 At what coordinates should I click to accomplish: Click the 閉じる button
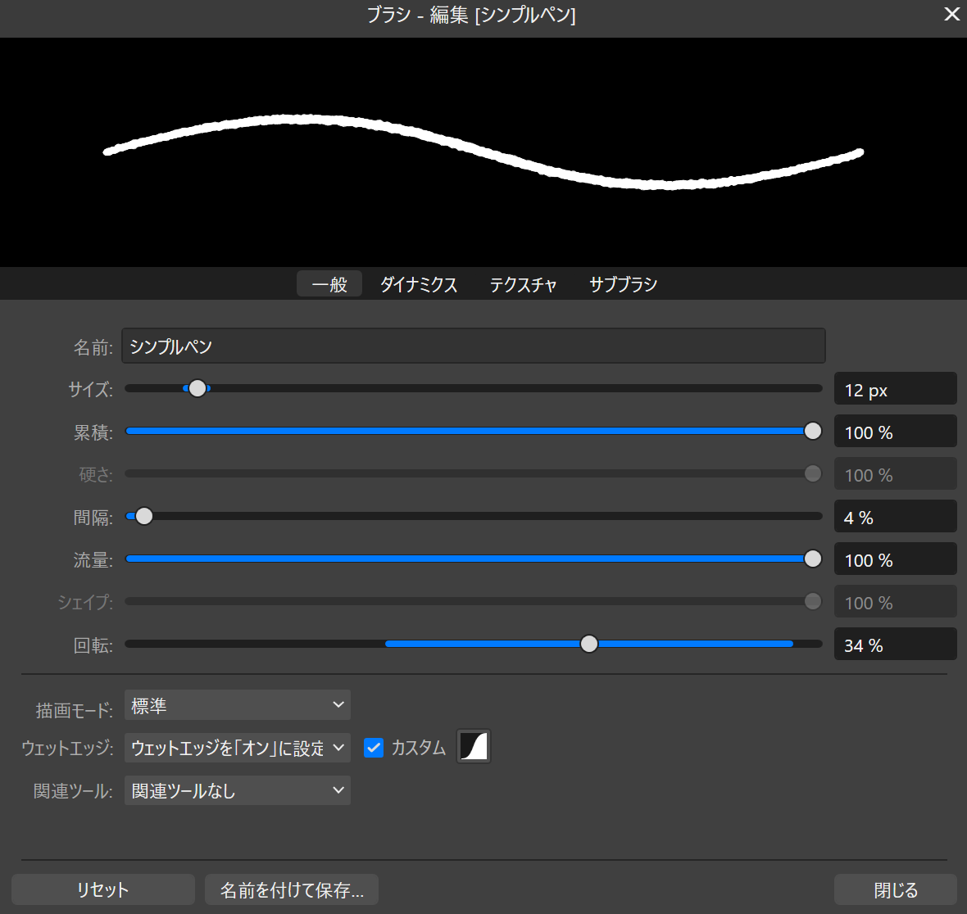click(x=895, y=889)
